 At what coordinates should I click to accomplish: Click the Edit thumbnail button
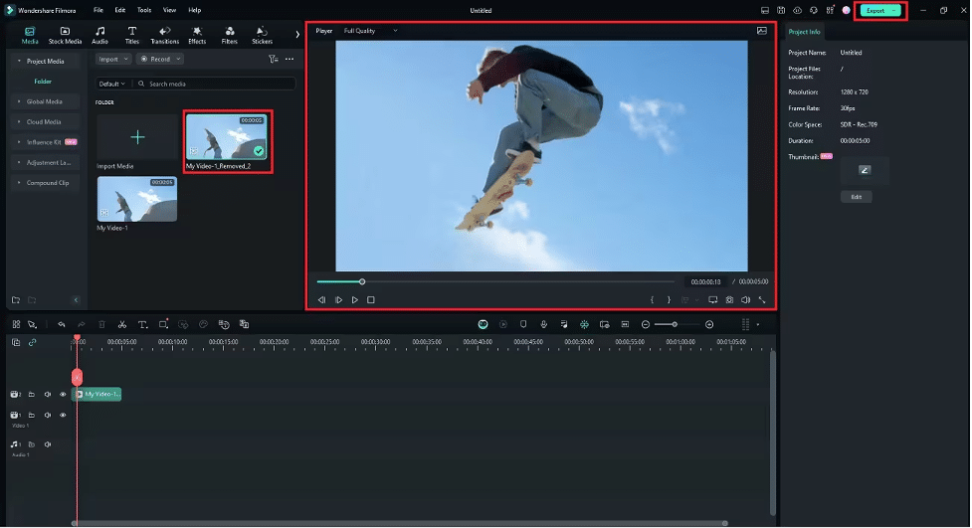(857, 197)
